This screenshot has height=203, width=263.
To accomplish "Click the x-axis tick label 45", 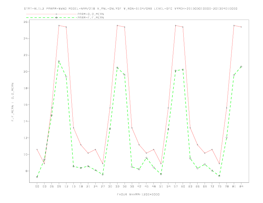I will (x=146, y=186).
